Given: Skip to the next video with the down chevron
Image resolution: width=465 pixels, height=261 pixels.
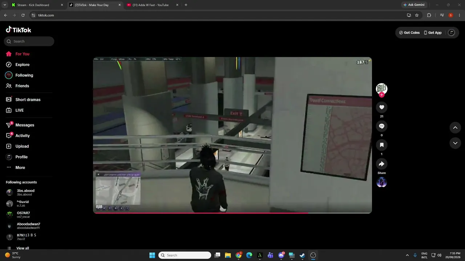Looking at the screenshot, I should click(x=455, y=143).
